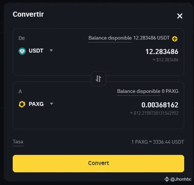This screenshot has width=194, height=185.
Task: Click the PAXG Balance disponible label
Action: (138, 91)
